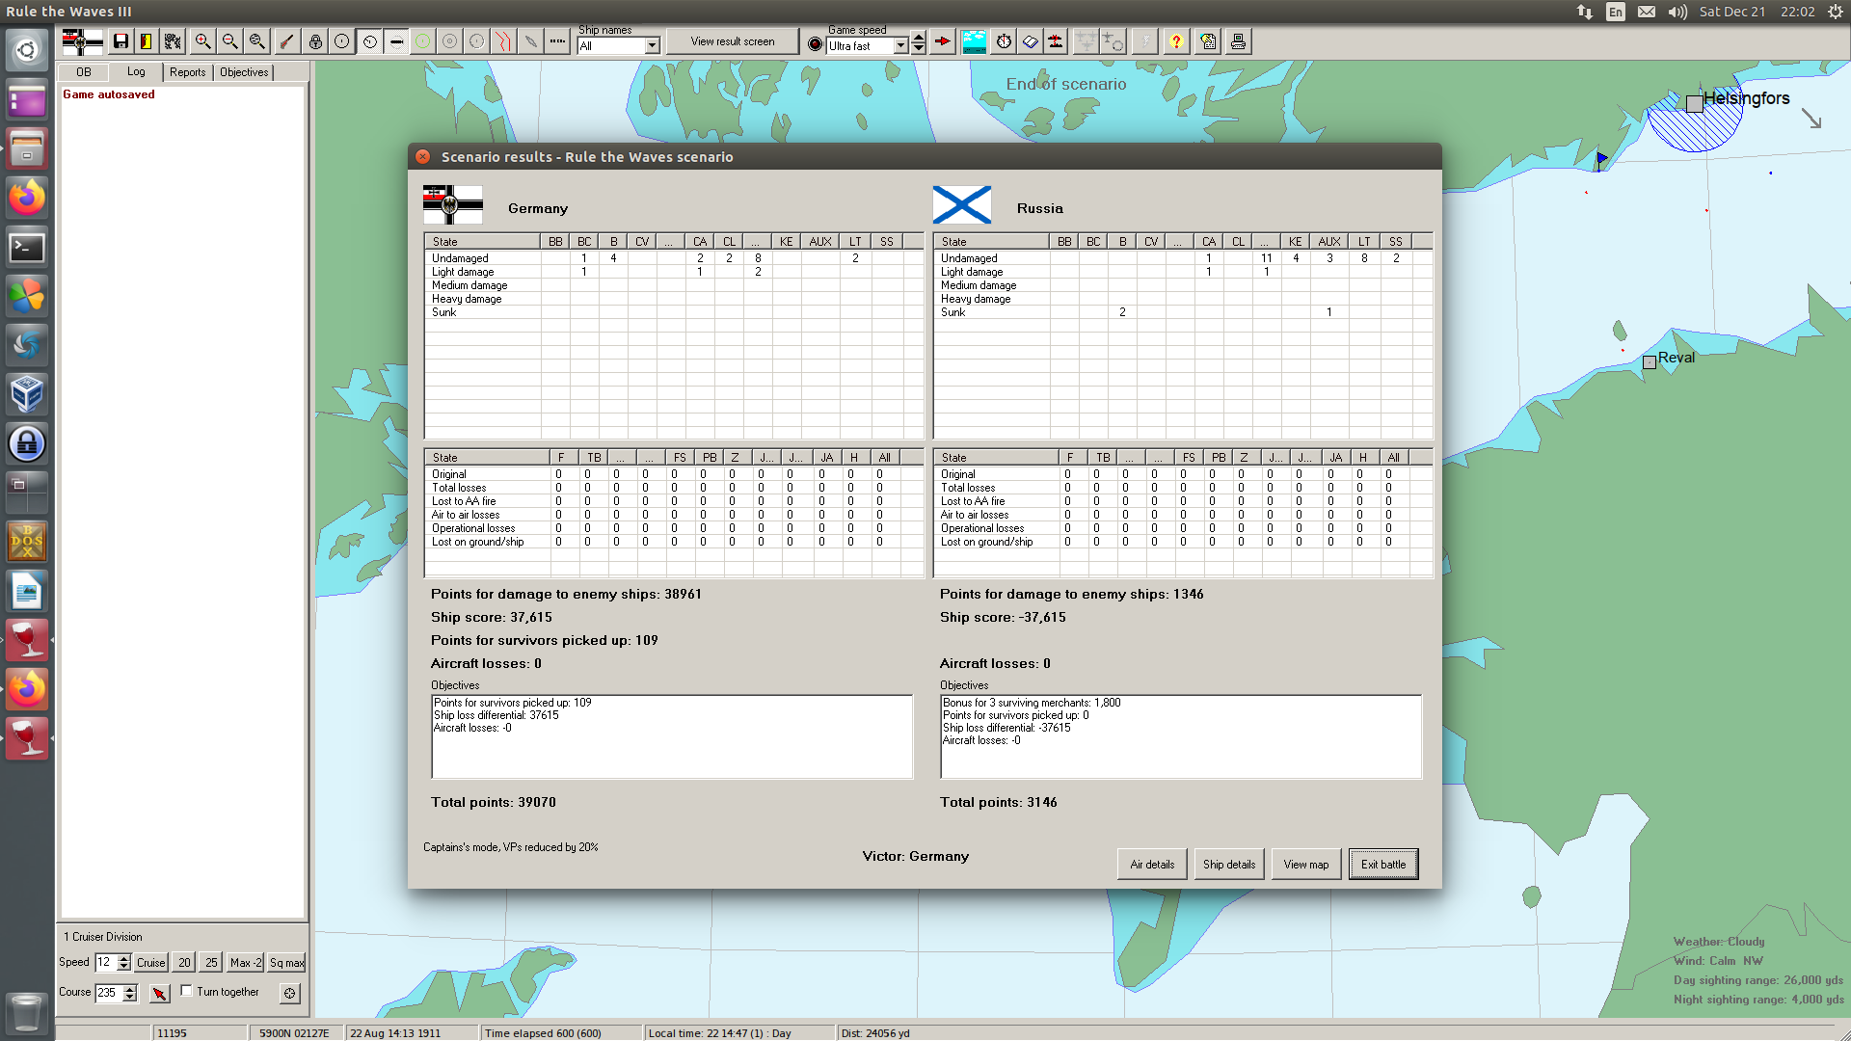Open the Terminal from the dock

[x=27, y=248]
